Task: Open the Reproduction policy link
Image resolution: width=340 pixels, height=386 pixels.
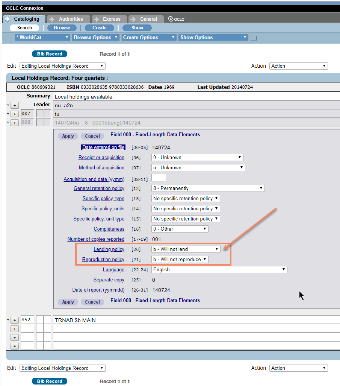Action: click(x=103, y=260)
